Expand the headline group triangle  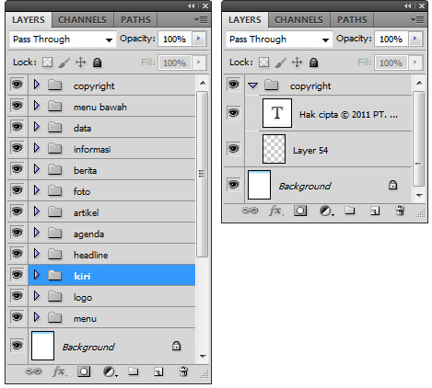(x=37, y=254)
